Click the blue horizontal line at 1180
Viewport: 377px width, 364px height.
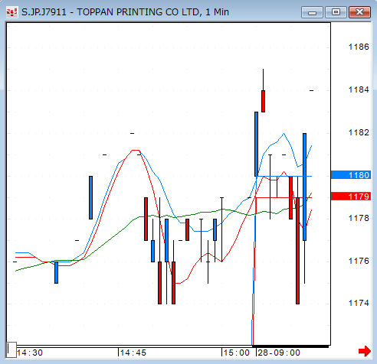click(284, 176)
